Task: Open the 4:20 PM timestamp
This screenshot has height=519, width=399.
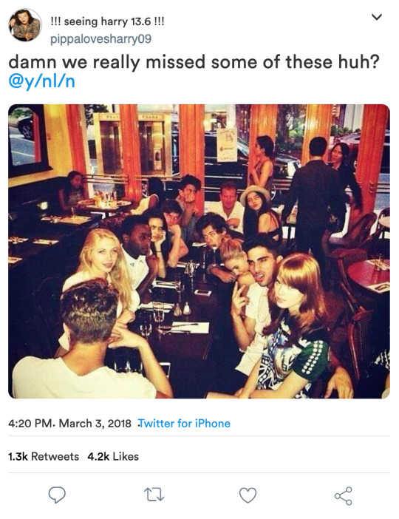Action: [30, 424]
